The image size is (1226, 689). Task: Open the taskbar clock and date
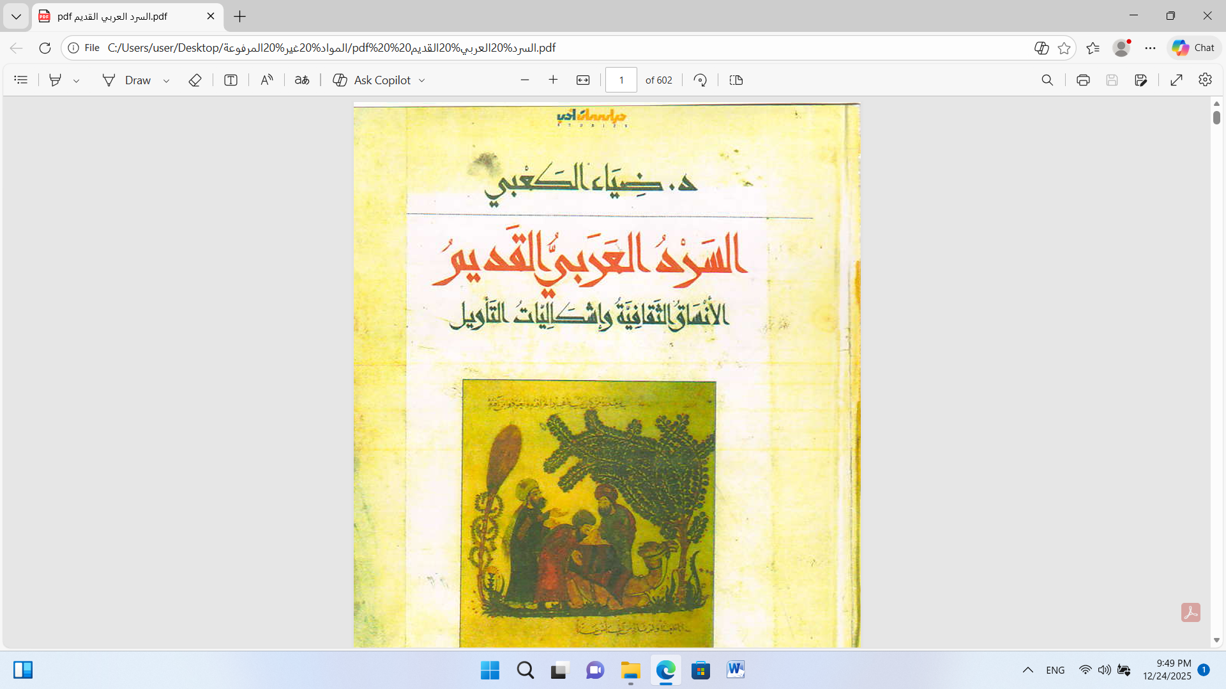click(1167, 670)
